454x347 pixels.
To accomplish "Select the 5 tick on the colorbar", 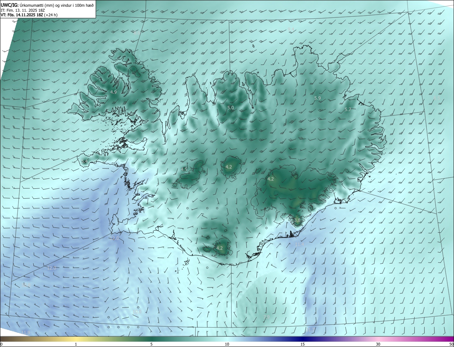I will coord(151,344).
